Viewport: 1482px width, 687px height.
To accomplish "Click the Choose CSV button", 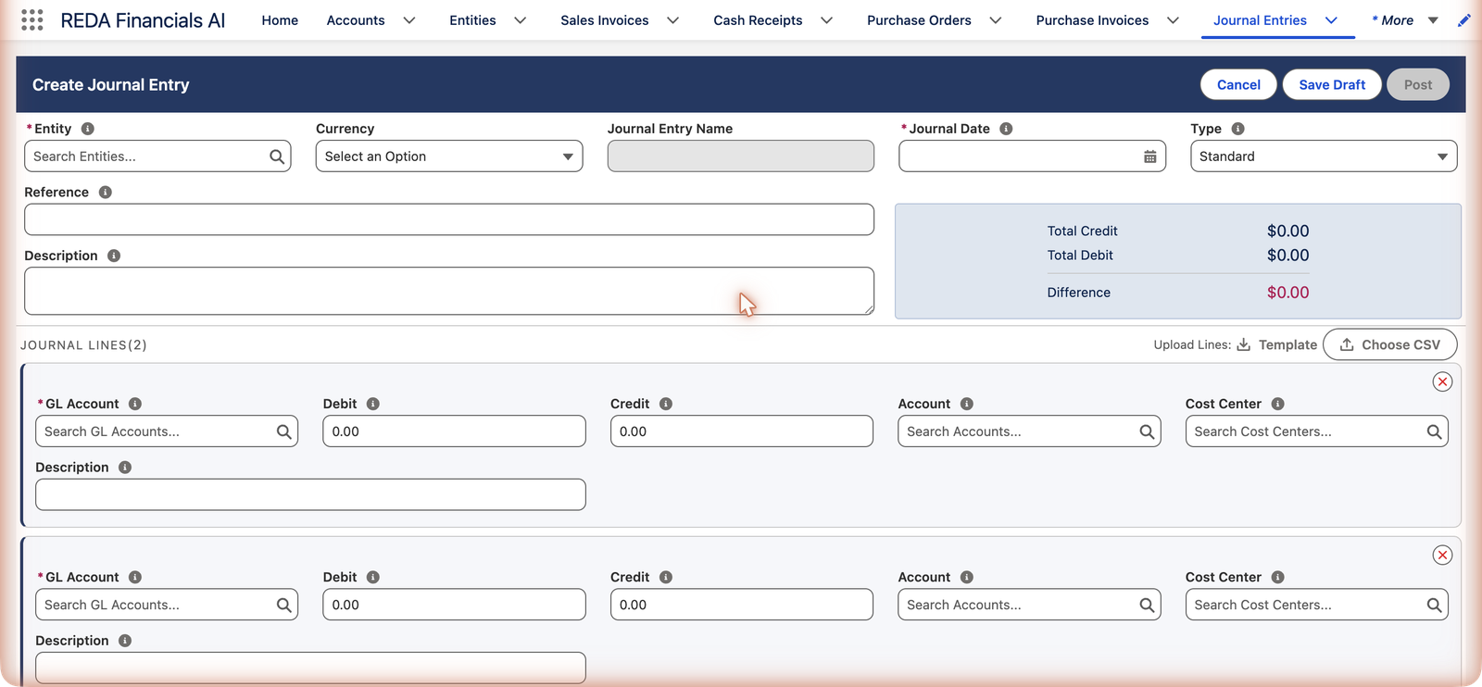I will click(x=1389, y=344).
